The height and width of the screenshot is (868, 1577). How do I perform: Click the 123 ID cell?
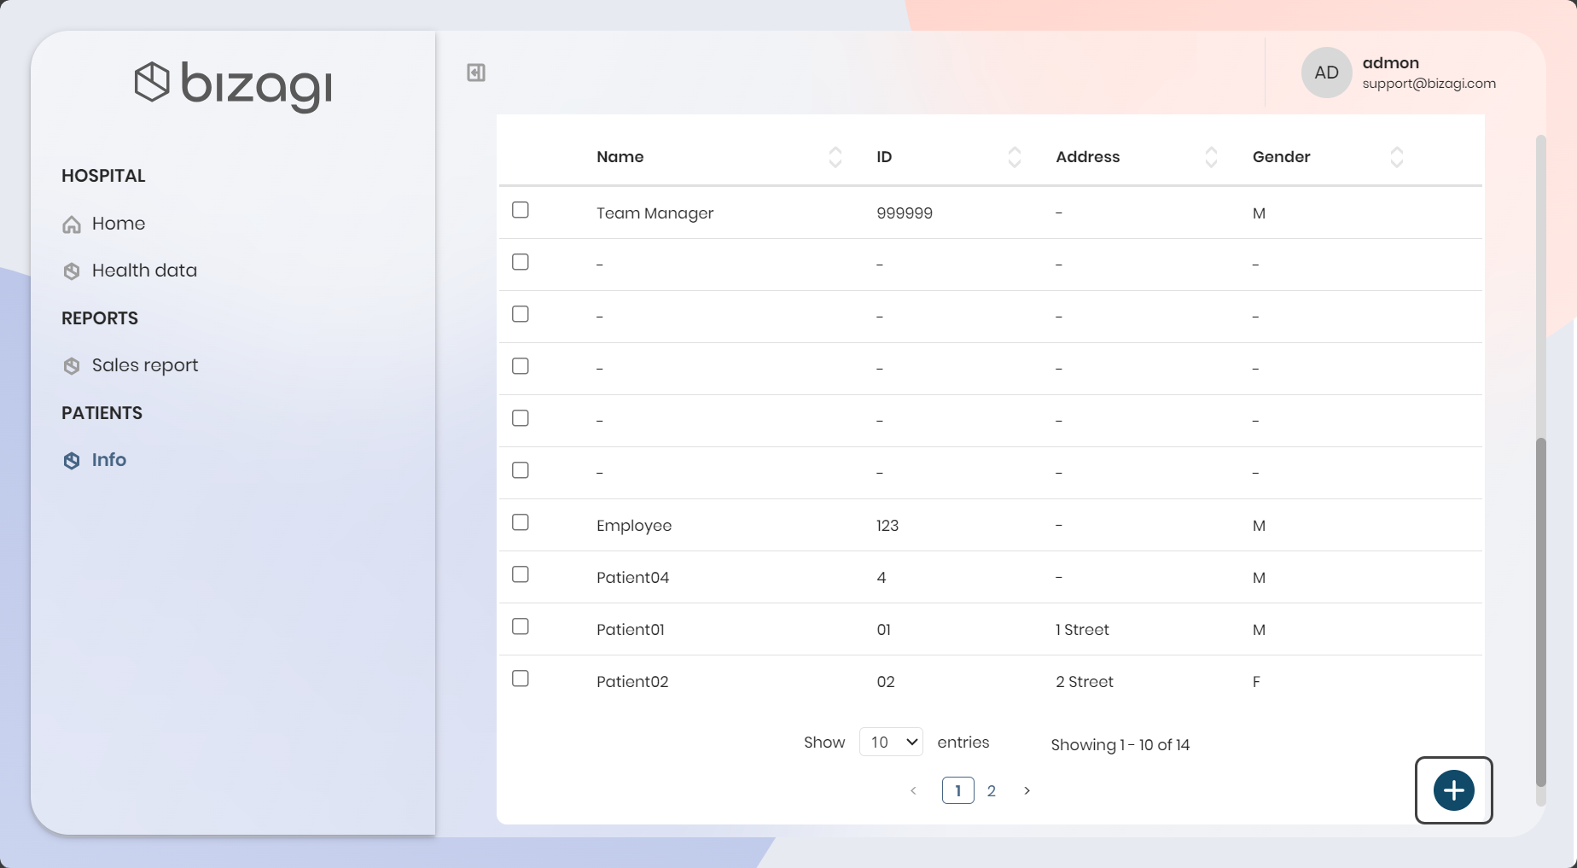[887, 526]
